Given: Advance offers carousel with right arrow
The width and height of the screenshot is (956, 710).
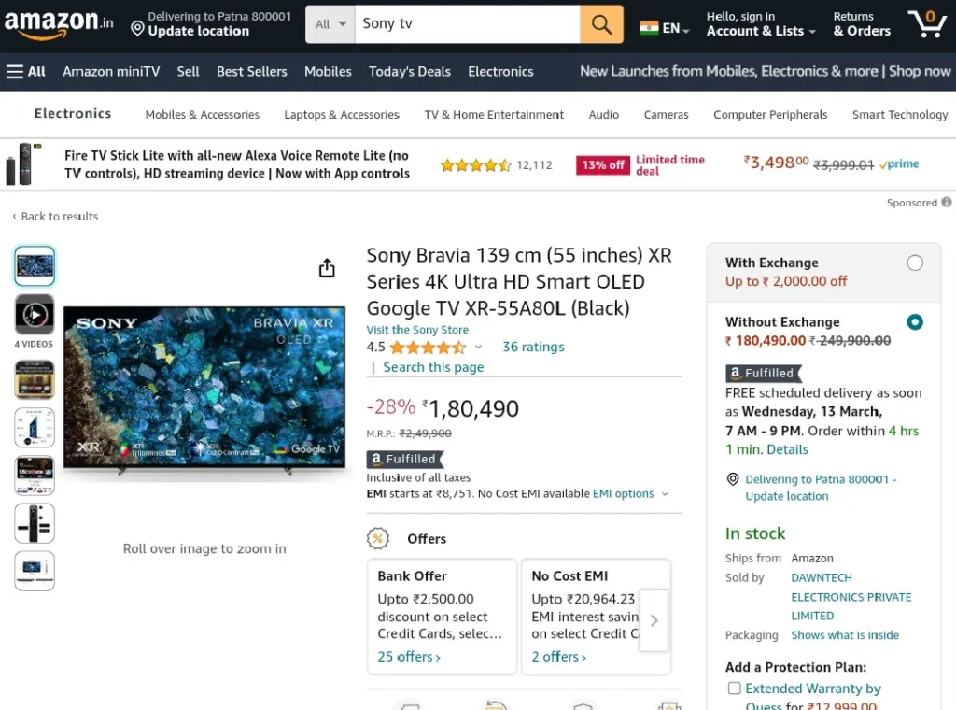Looking at the screenshot, I should pos(654,620).
